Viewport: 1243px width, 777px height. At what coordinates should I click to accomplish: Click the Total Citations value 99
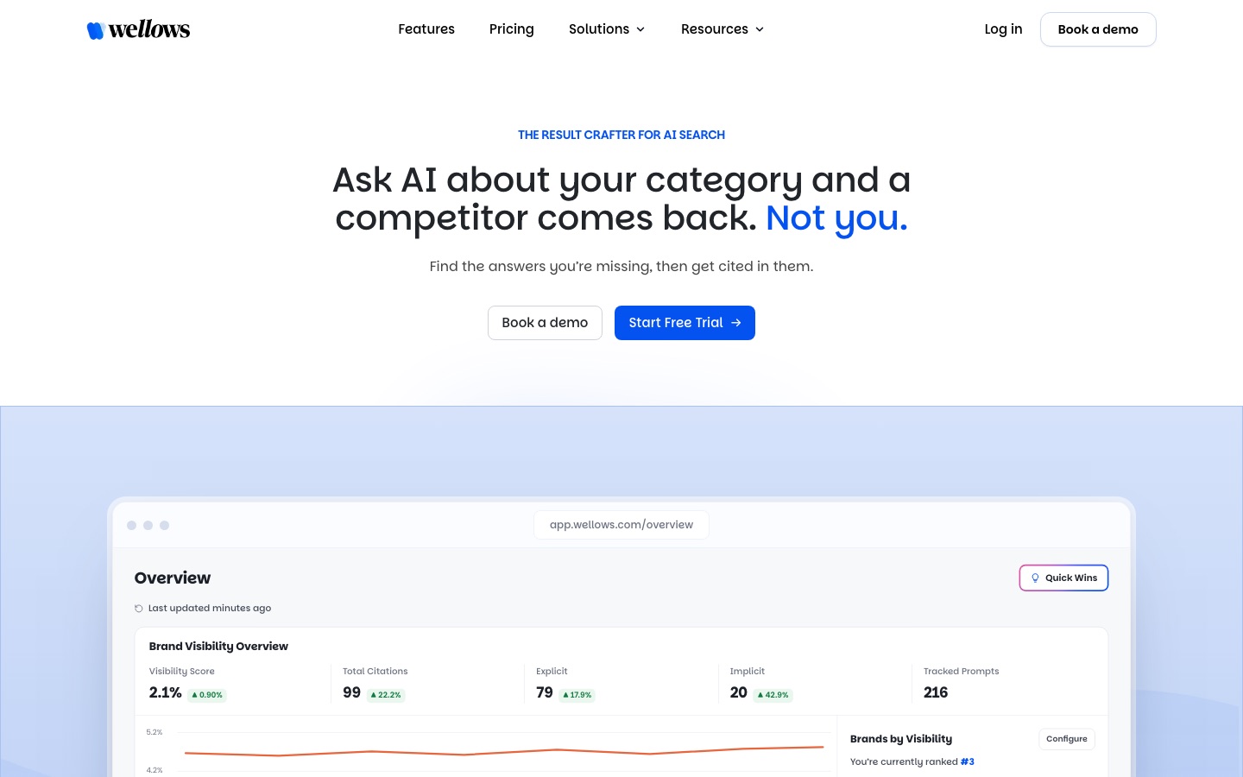[x=351, y=692]
